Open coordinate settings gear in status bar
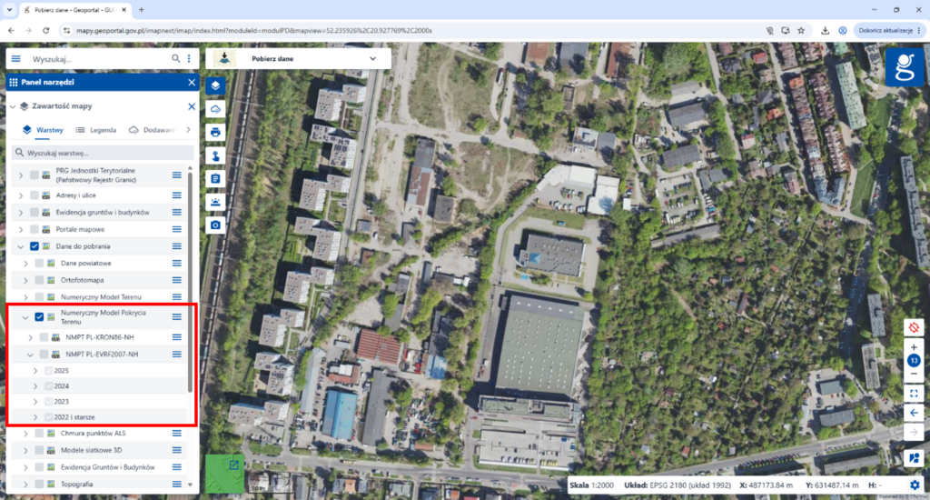Screen dimensions: 930x500 pyautogui.click(x=915, y=485)
